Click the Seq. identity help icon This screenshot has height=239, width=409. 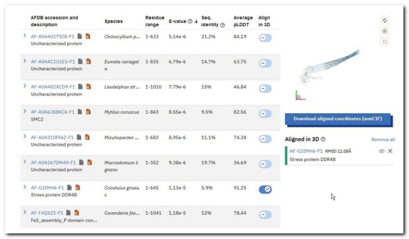(x=222, y=25)
